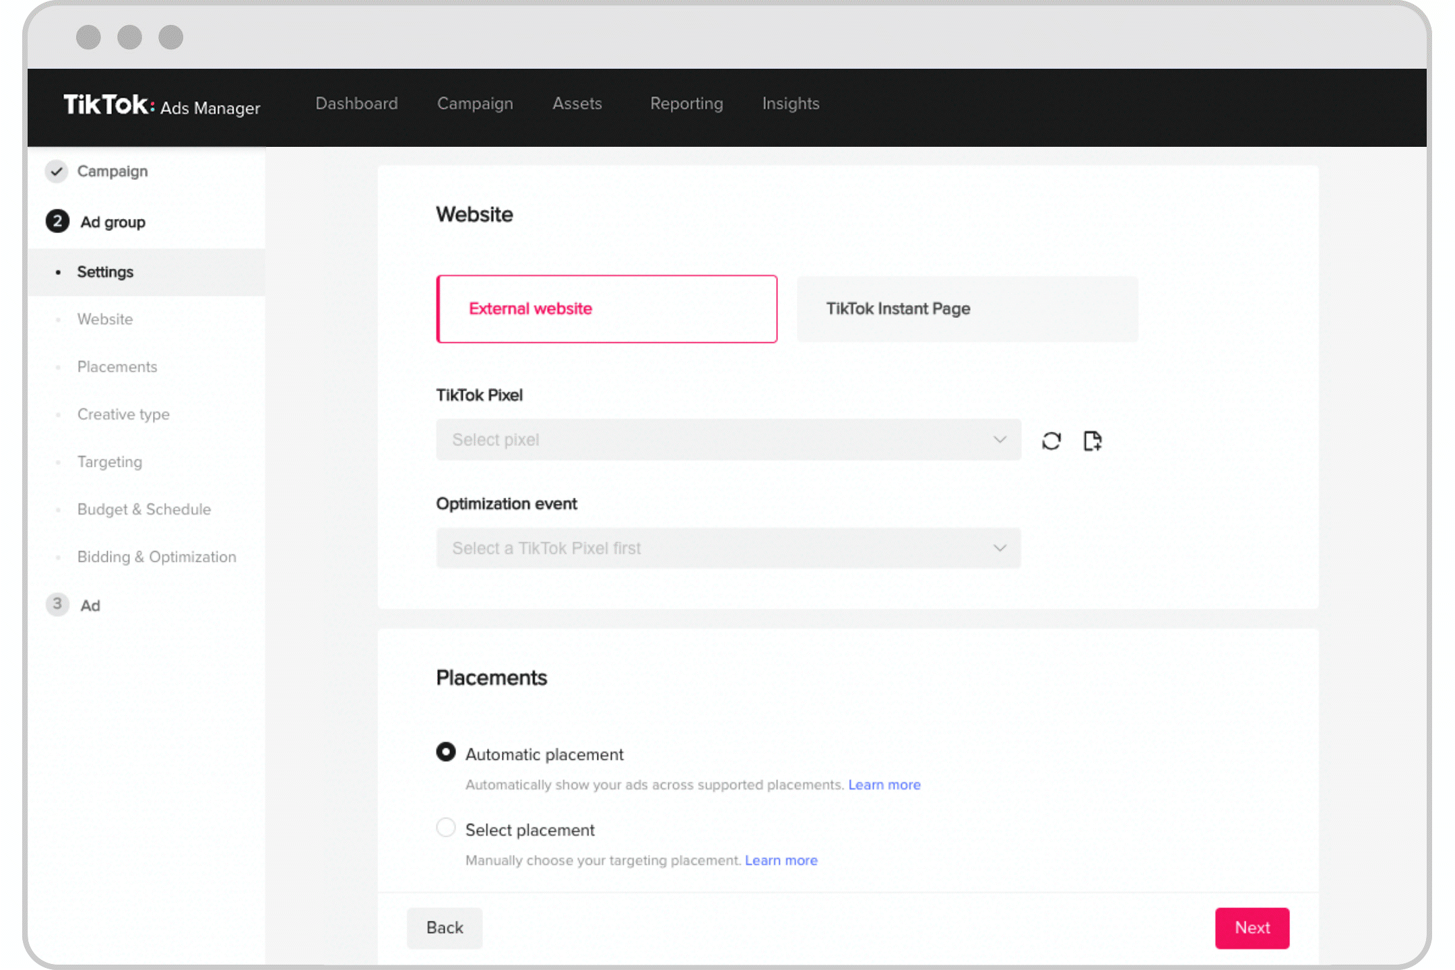Viewport: 1455px width, 970px height.
Task: Navigate to the Ad step
Action: coord(90,605)
